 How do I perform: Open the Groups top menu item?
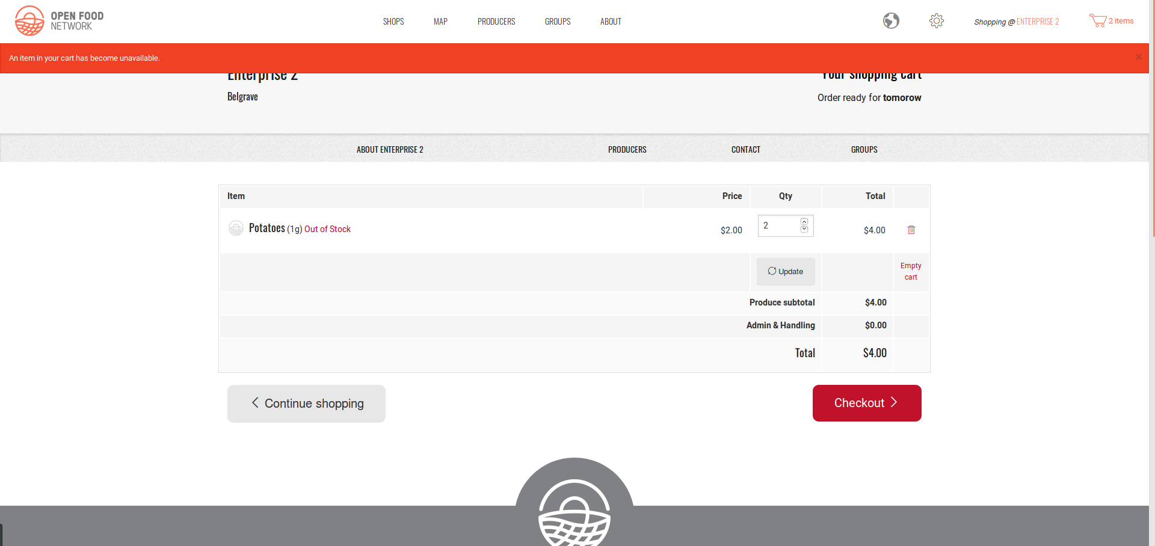click(x=558, y=22)
